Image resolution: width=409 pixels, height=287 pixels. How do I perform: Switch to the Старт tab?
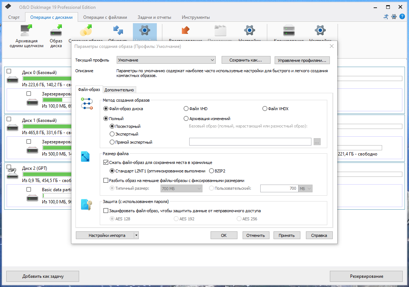pos(14,17)
